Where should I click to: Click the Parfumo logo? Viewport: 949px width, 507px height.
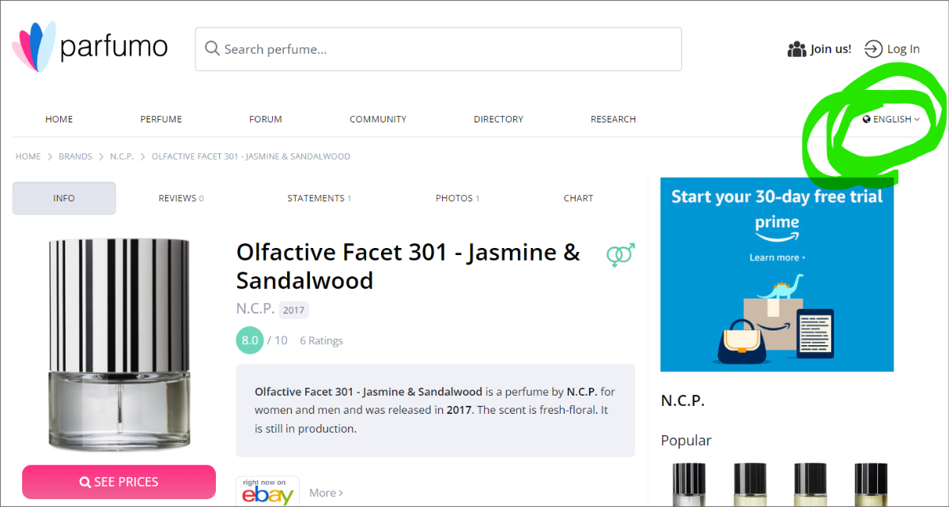(x=89, y=47)
